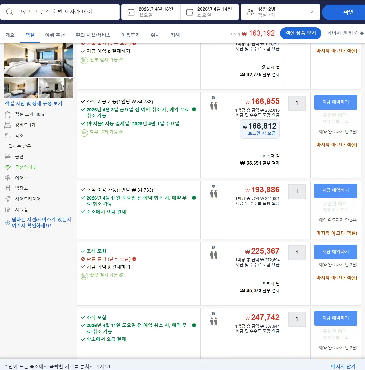Image resolution: width=365 pixels, height=370 pixels.
Task: Open room quantity dropdown in ₩166,955 row
Action: [297, 103]
